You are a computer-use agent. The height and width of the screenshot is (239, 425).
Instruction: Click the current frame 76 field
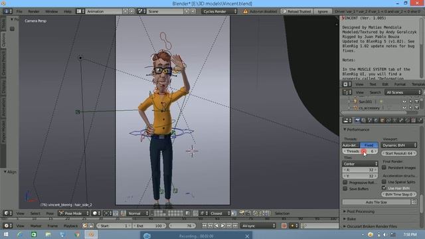[182, 226]
